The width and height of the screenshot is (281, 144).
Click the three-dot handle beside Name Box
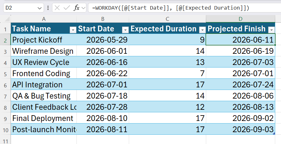[48, 8]
